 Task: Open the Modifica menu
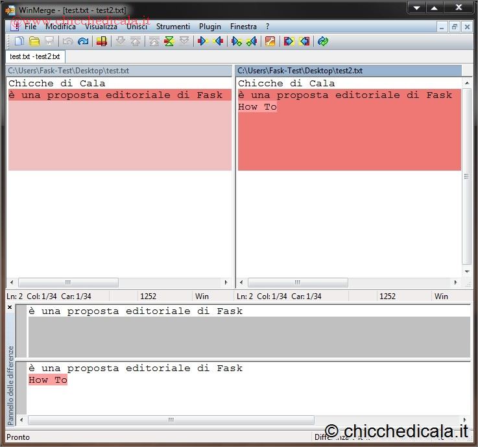coord(60,27)
